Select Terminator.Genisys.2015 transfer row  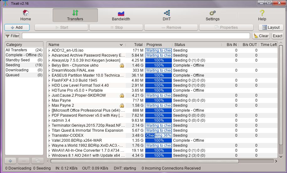pyautogui.click(x=162, y=125)
